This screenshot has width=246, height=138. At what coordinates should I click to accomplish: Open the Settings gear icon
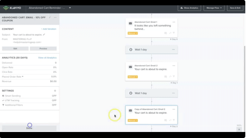click(55, 91)
